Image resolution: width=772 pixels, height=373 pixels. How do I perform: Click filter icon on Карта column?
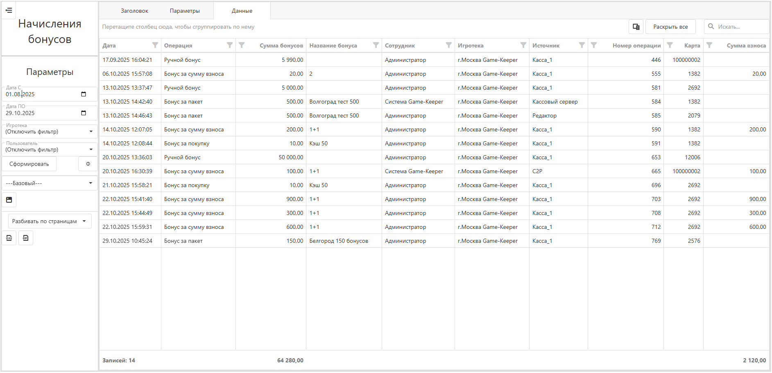670,45
